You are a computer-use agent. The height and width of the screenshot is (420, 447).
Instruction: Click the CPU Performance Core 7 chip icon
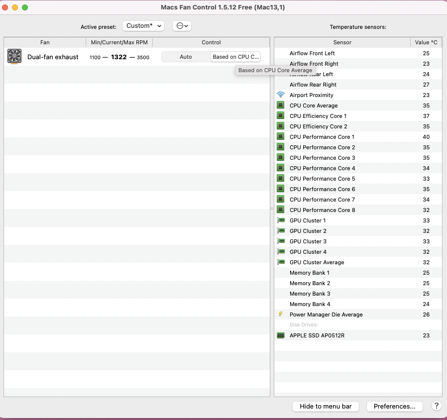click(281, 199)
